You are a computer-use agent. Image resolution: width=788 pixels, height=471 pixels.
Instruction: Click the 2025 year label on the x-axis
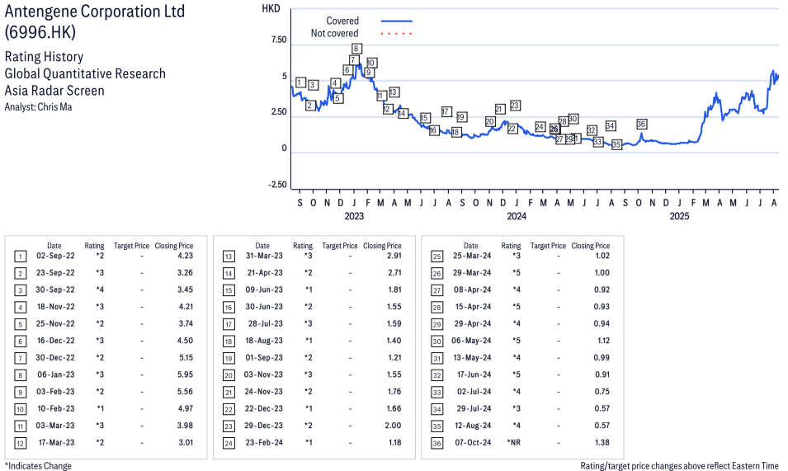[x=679, y=216]
